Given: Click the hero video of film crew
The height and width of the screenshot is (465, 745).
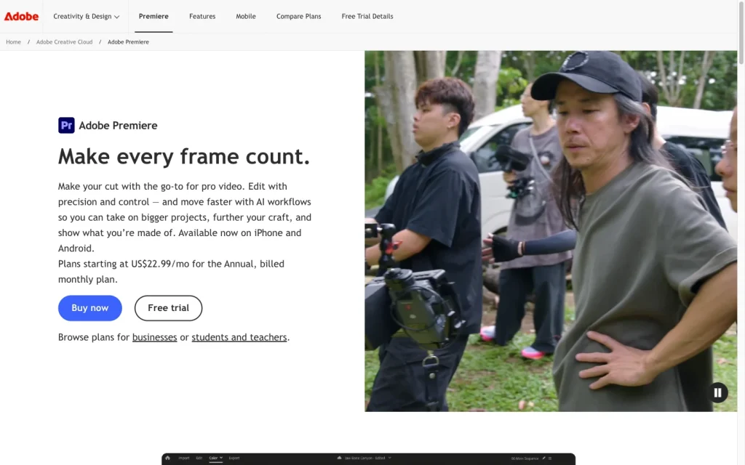Looking at the screenshot, I should (551, 231).
